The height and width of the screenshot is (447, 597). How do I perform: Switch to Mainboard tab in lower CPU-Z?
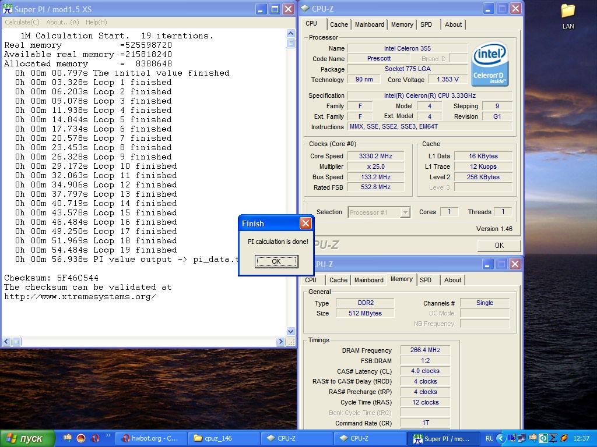click(369, 280)
